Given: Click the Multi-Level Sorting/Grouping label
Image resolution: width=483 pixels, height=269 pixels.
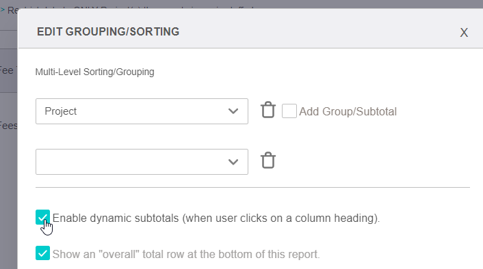Looking at the screenshot, I should click(94, 72).
